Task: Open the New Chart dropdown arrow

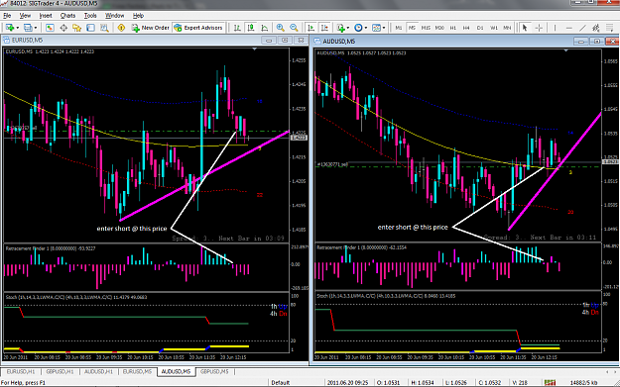Action: click(18, 28)
